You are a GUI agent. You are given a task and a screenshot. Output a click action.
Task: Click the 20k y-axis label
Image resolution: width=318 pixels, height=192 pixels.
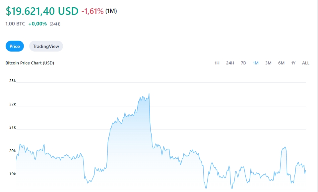coord(13,151)
